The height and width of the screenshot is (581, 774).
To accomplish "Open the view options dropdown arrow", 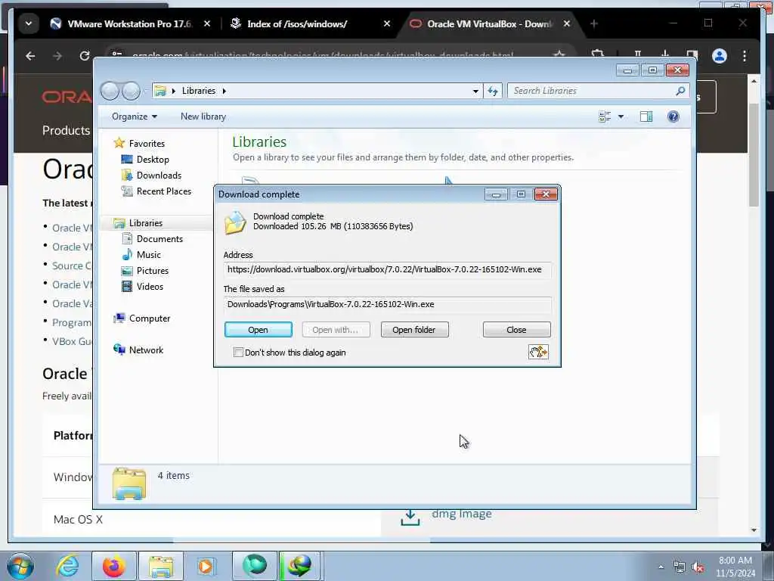I will coord(621,117).
